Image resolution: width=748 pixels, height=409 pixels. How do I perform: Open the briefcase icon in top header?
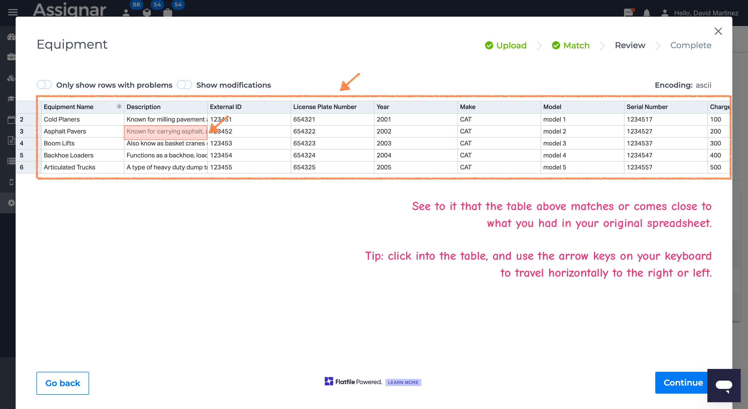click(167, 12)
